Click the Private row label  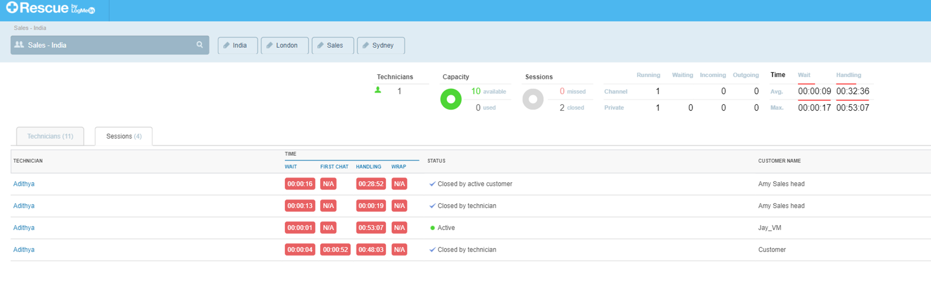(614, 107)
